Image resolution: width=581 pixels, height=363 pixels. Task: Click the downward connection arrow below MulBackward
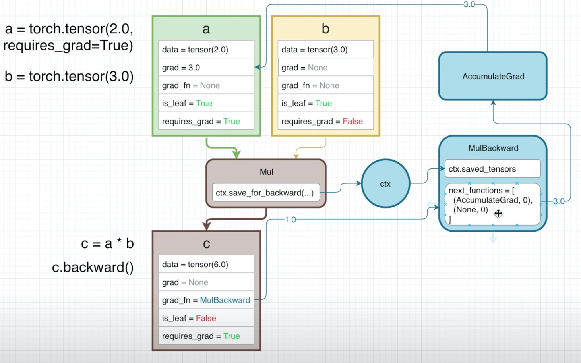tap(493, 237)
